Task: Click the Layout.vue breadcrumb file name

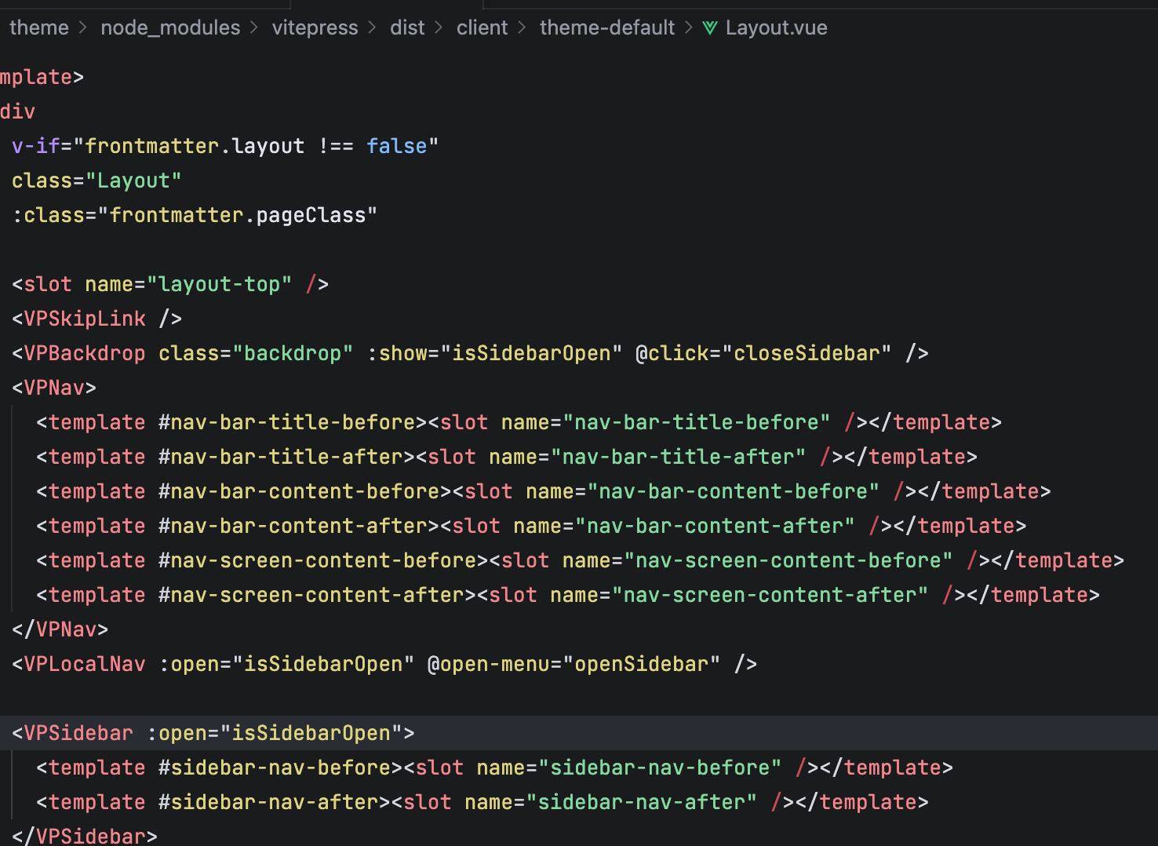Action: [x=776, y=28]
